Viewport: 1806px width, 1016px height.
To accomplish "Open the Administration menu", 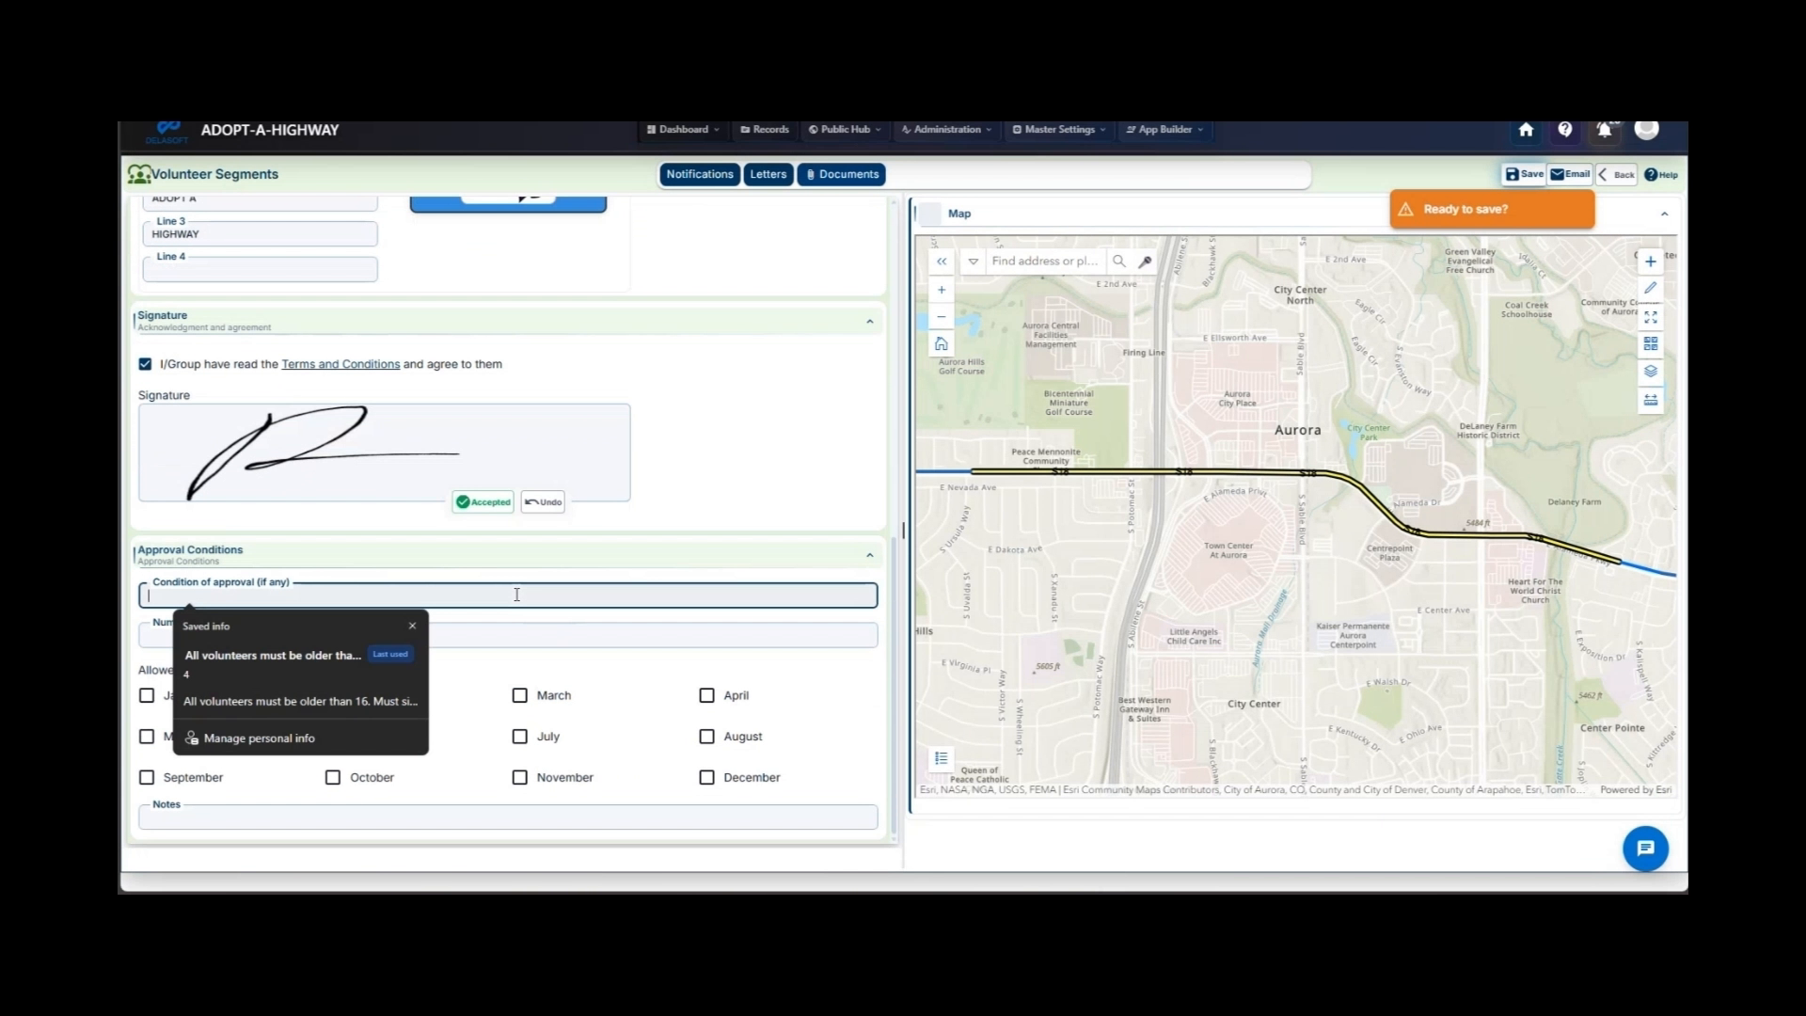I will pos(944,130).
